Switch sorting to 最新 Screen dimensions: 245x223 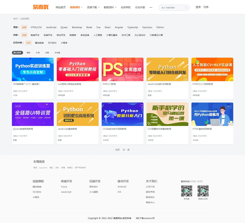(x=29, y=53)
